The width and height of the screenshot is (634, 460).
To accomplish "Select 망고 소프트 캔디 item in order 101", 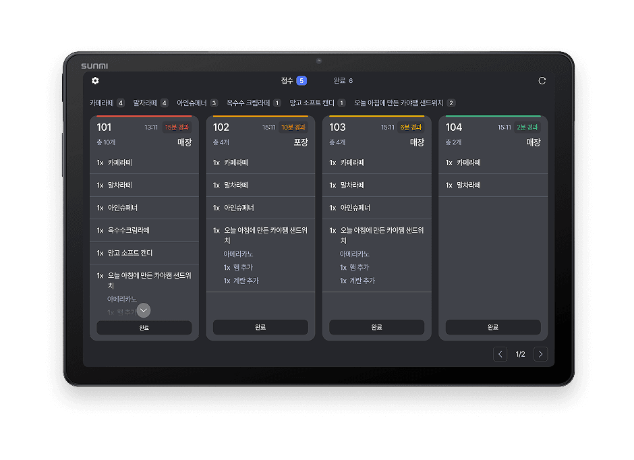I will [144, 253].
